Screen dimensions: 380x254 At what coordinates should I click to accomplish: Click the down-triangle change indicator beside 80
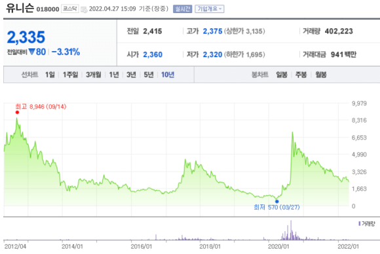coord(31,52)
